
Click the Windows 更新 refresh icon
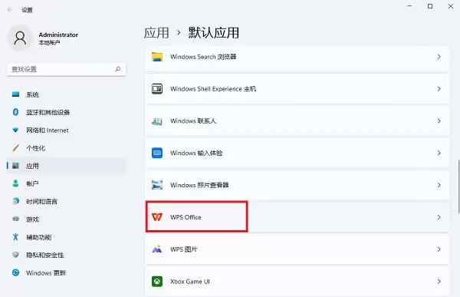click(x=15, y=272)
